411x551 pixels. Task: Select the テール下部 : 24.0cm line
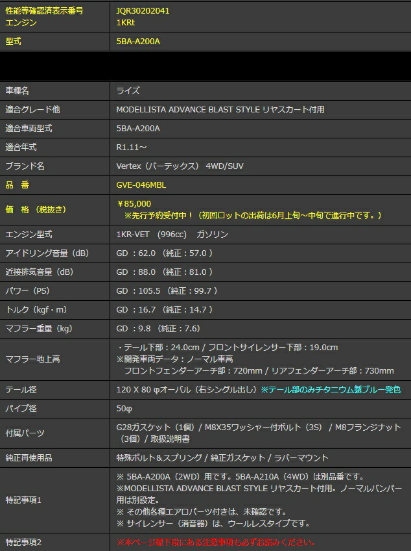tap(228, 348)
